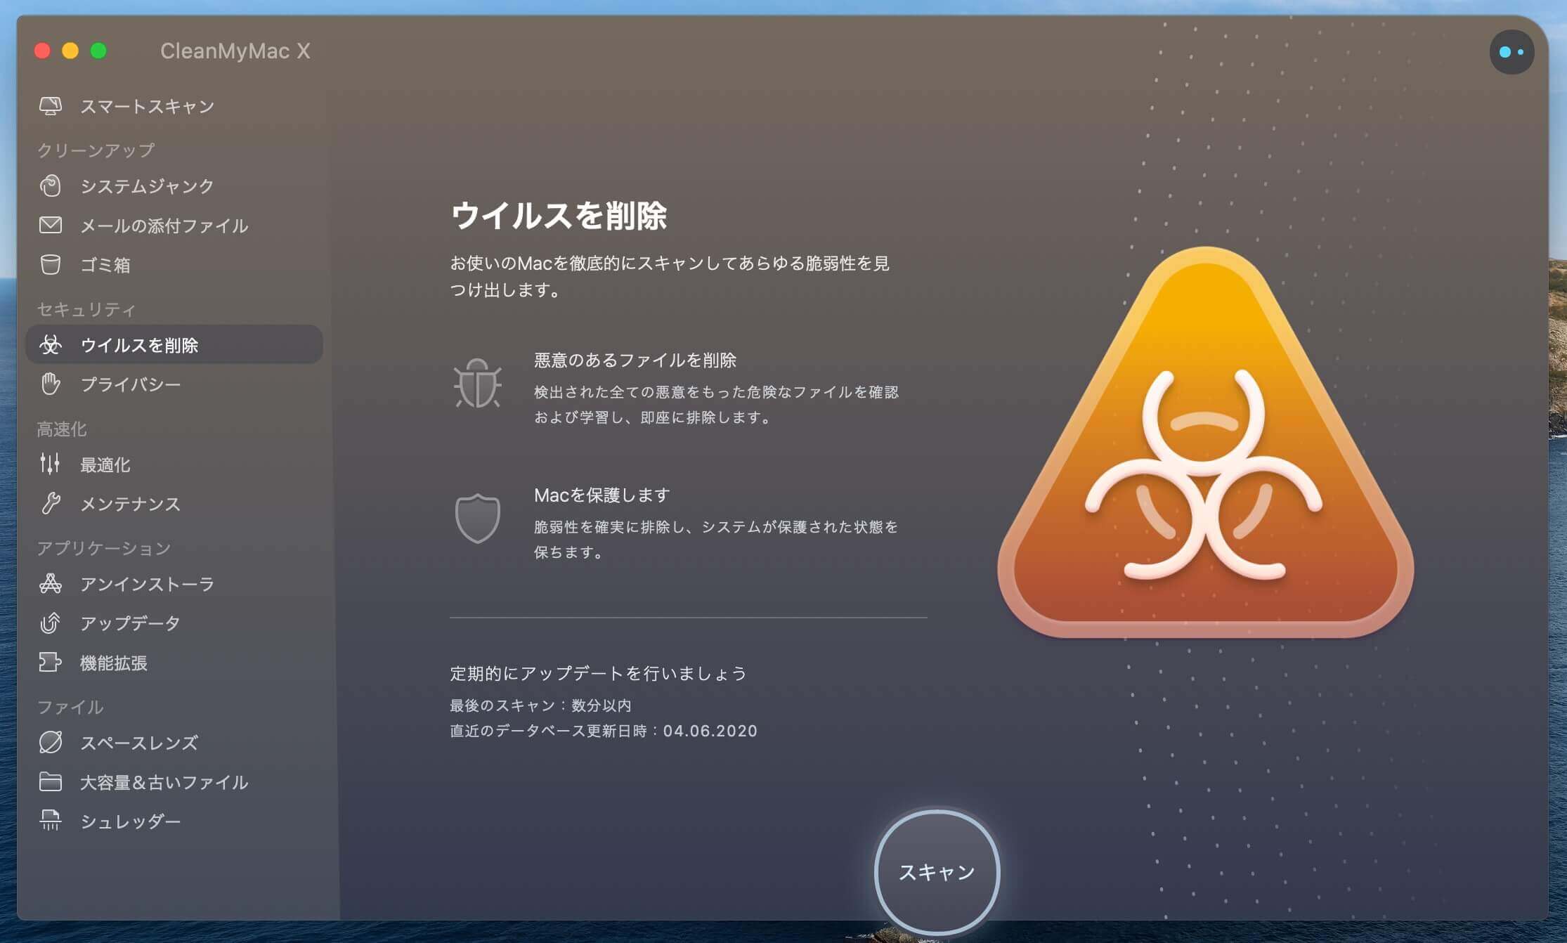Click the Updater arrow icon
This screenshot has width=1567, height=943.
pyautogui.click(x=50, y=623)
